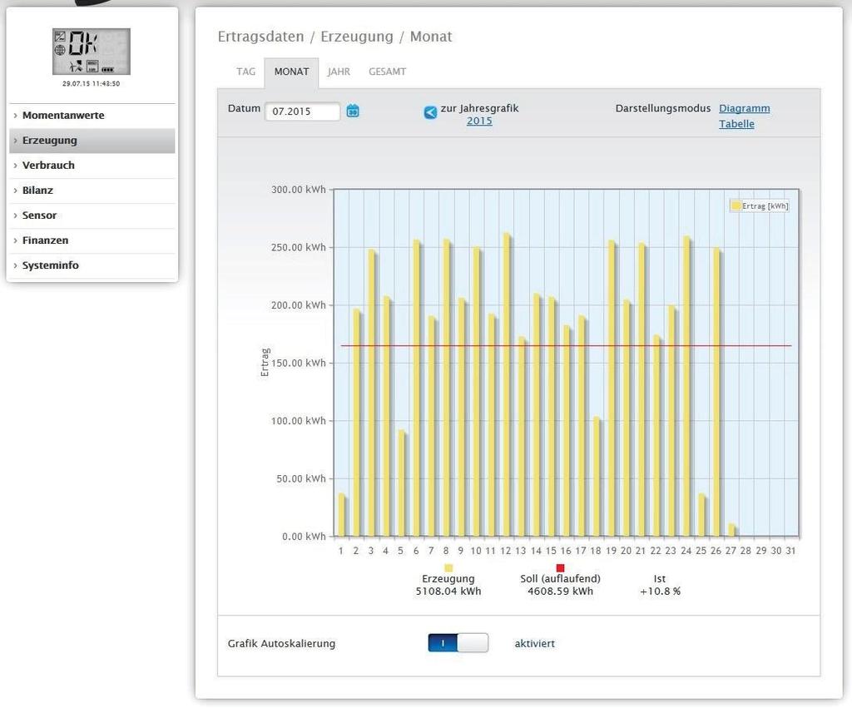Click the timestamp '29.07.15 11:43:50'
The width and height of the screenshot is (852, 708).
click(x=92, y=84)
